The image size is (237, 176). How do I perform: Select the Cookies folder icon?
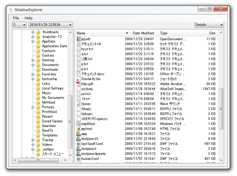pos(38,56)
